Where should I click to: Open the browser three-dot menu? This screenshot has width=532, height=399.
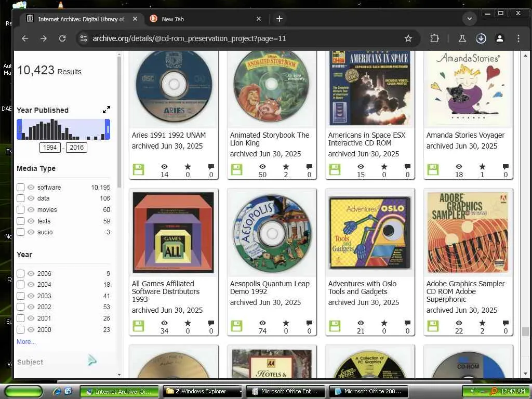[518, 38]
